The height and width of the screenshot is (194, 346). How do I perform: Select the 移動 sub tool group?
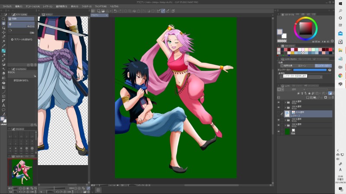[21, 19]
